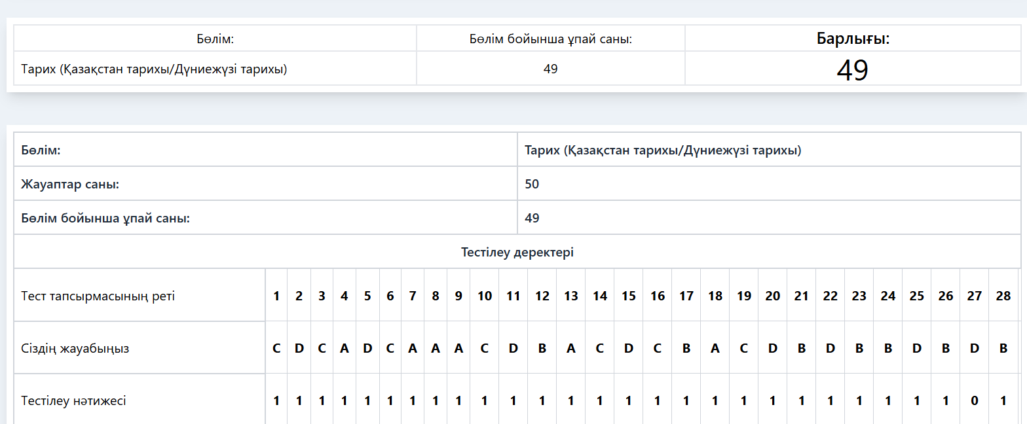The height and width of the screenshot is (424, 1027).
Task: Click question number 28 in the order row
Action: click(x=1003, y=296)
